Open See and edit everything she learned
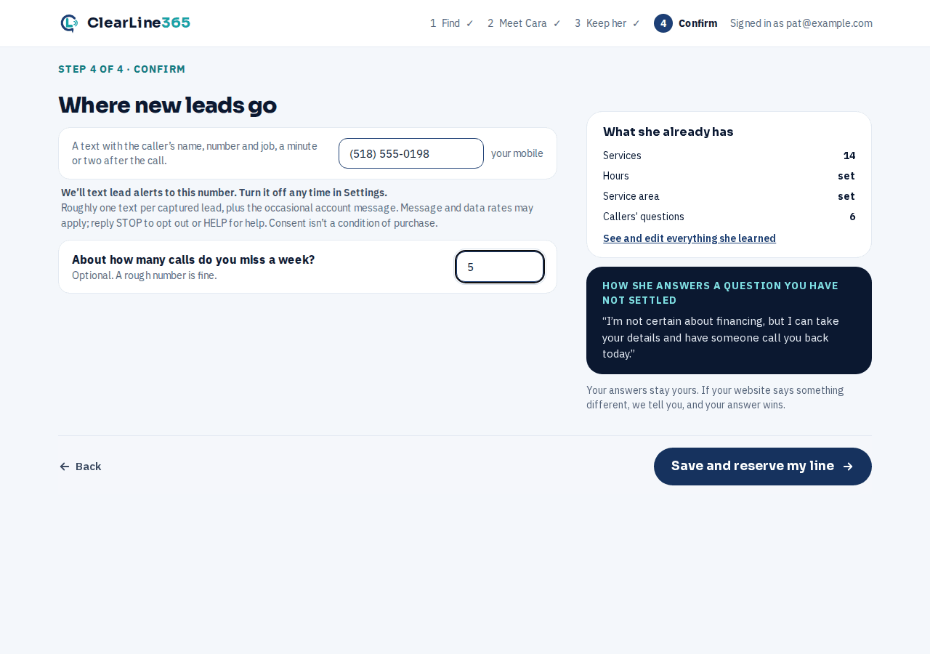 pyautogui.click(x=690, y=238)
